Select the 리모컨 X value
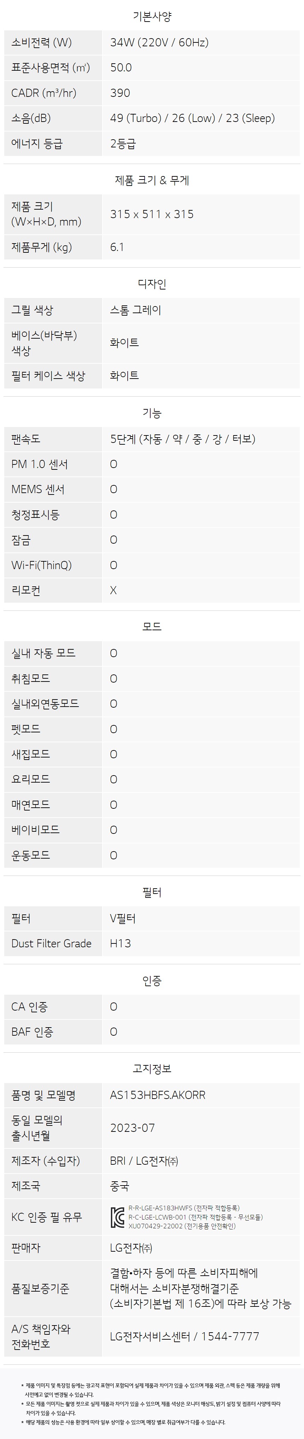The height and width of the screenshot is (1439, 304). pos(113,590)
